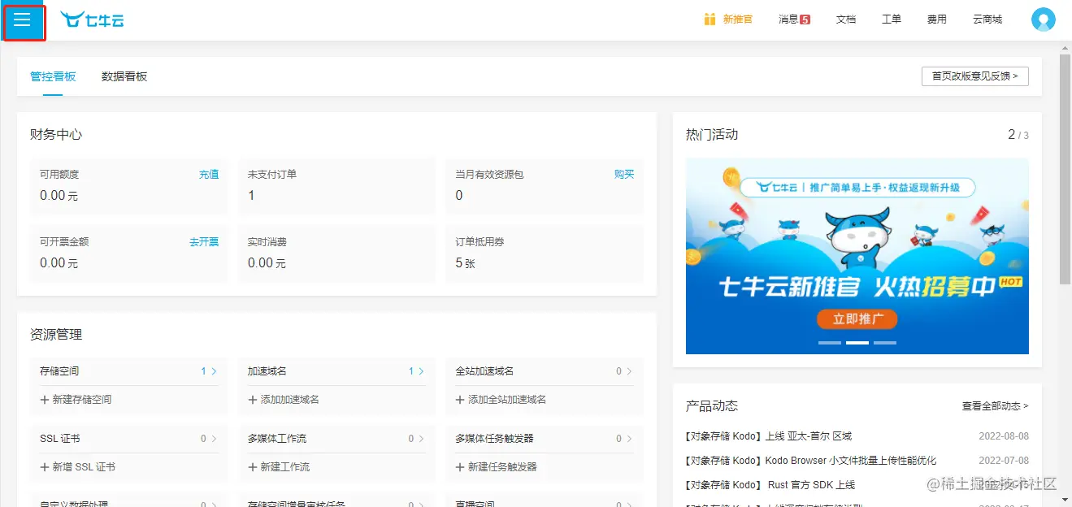Expand 多媒体任务触发器 count chevron
This screenshot has width=1072, height=507.
pos(629,439)
